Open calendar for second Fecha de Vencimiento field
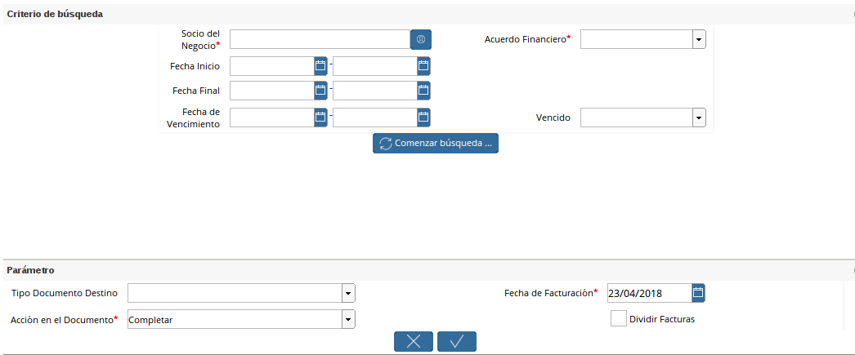Viewport: 855px width, 355px height. click(x=423, y=118)
